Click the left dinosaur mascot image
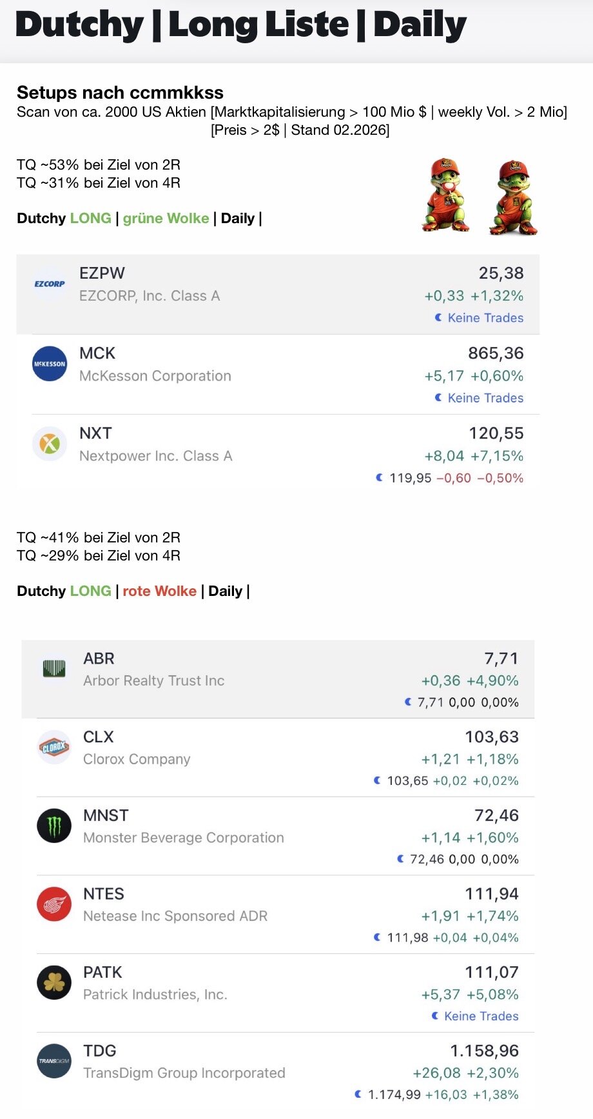The width and height of the screenshot is (593, 1119). pyautogui.click(x=446, y=195)
